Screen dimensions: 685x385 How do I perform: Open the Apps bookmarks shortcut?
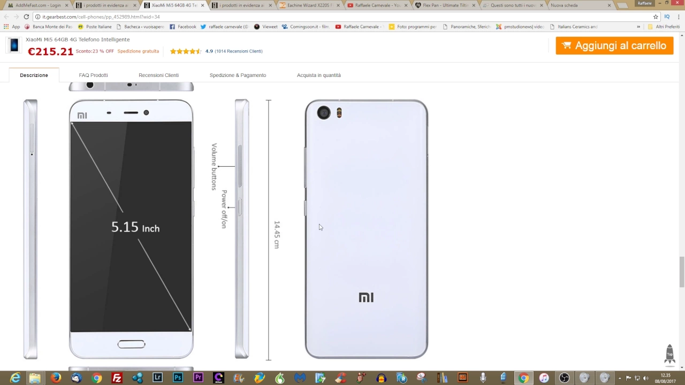click(x=12, y=27)
